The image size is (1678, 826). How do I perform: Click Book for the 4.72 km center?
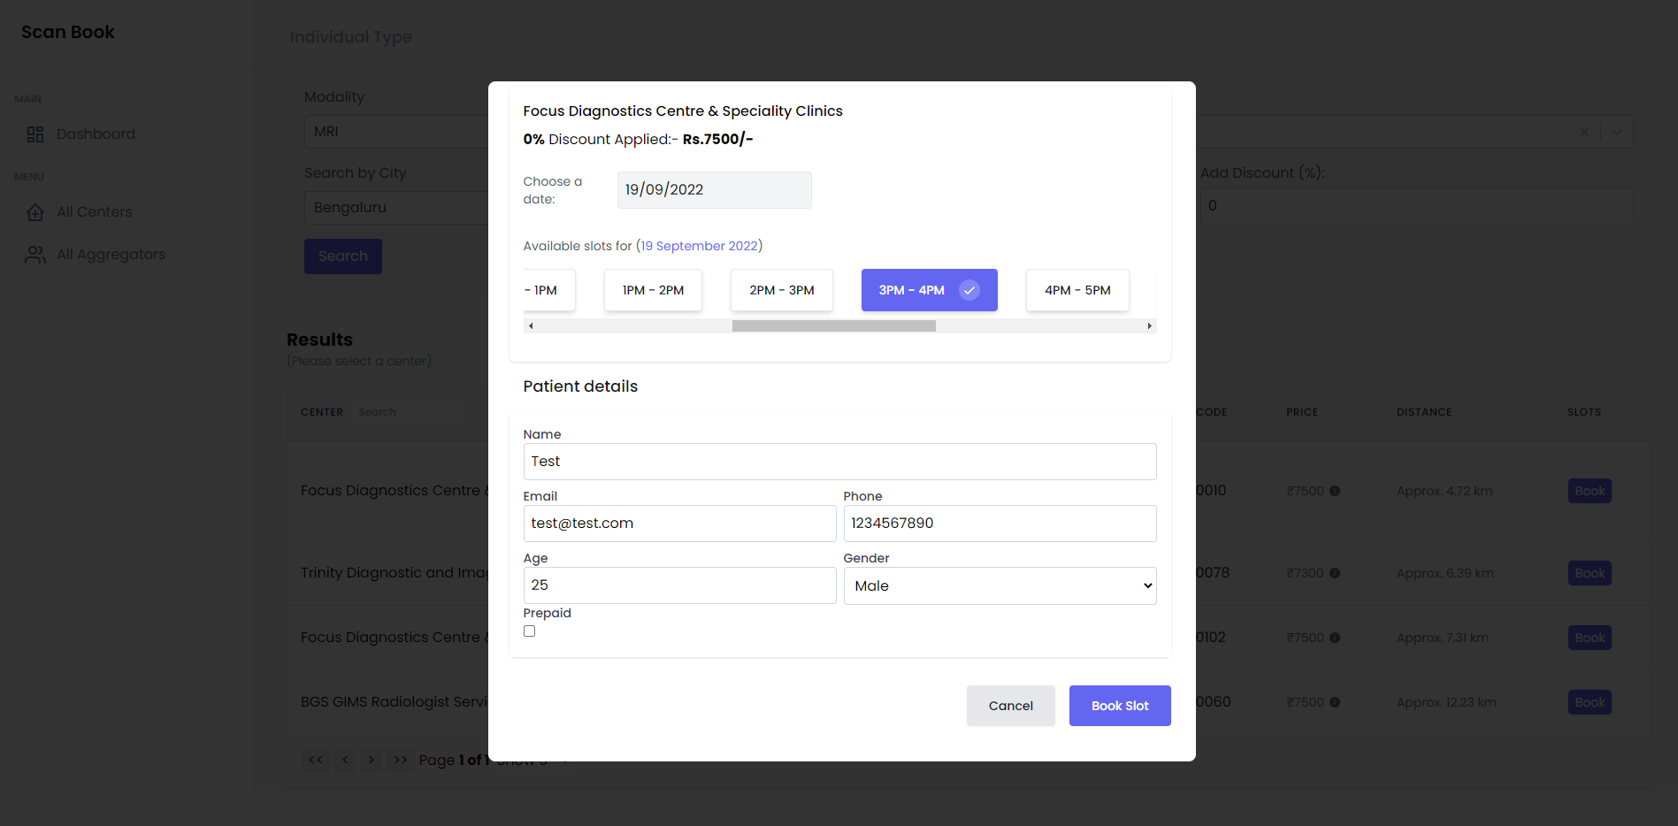[1590, 491]
